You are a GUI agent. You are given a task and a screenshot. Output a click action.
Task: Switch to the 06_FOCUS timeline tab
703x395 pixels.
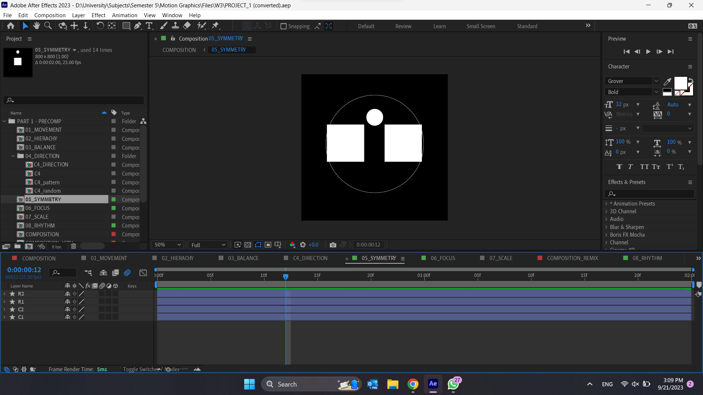click(443, 258)
